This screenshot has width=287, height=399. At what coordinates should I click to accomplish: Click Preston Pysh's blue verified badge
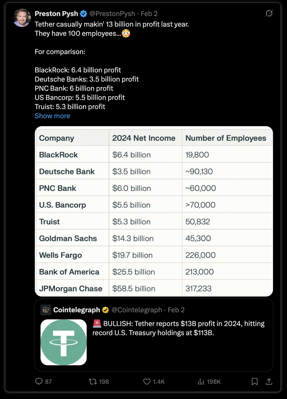click(83, 14)
